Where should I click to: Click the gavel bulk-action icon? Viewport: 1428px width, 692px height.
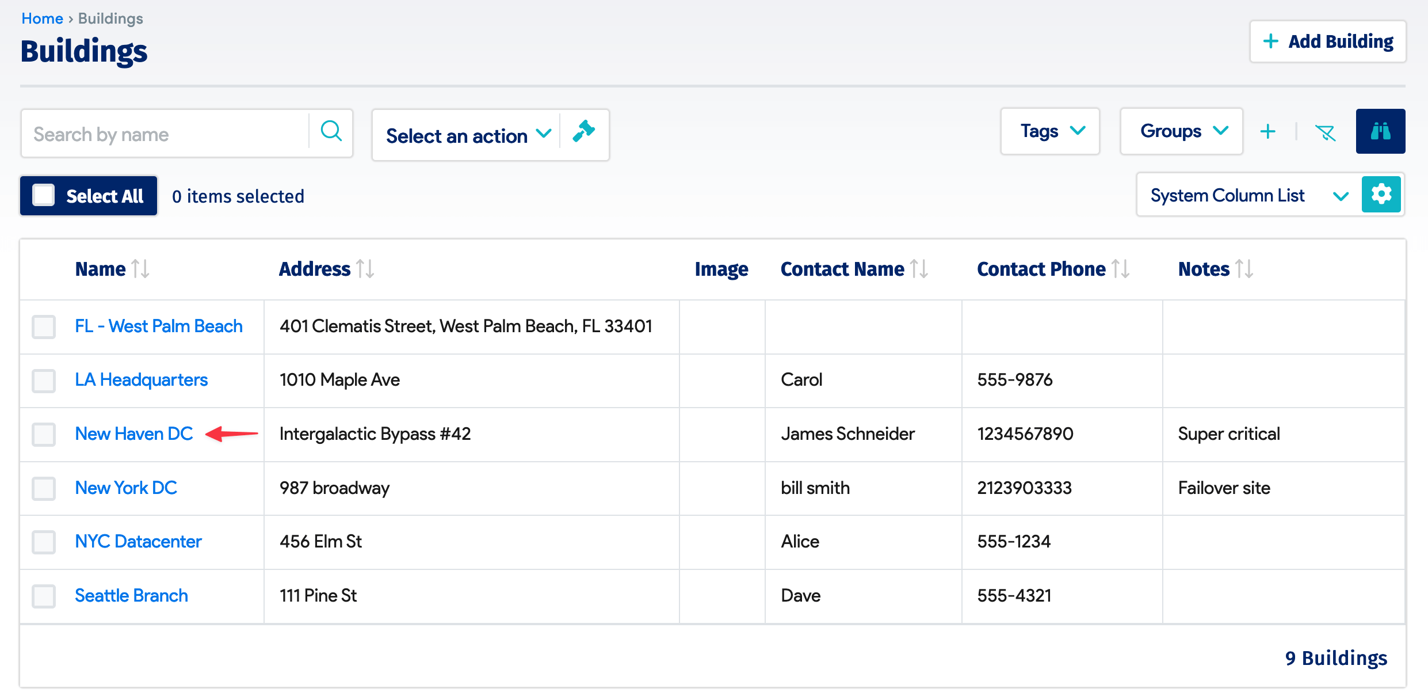point(583,132)
